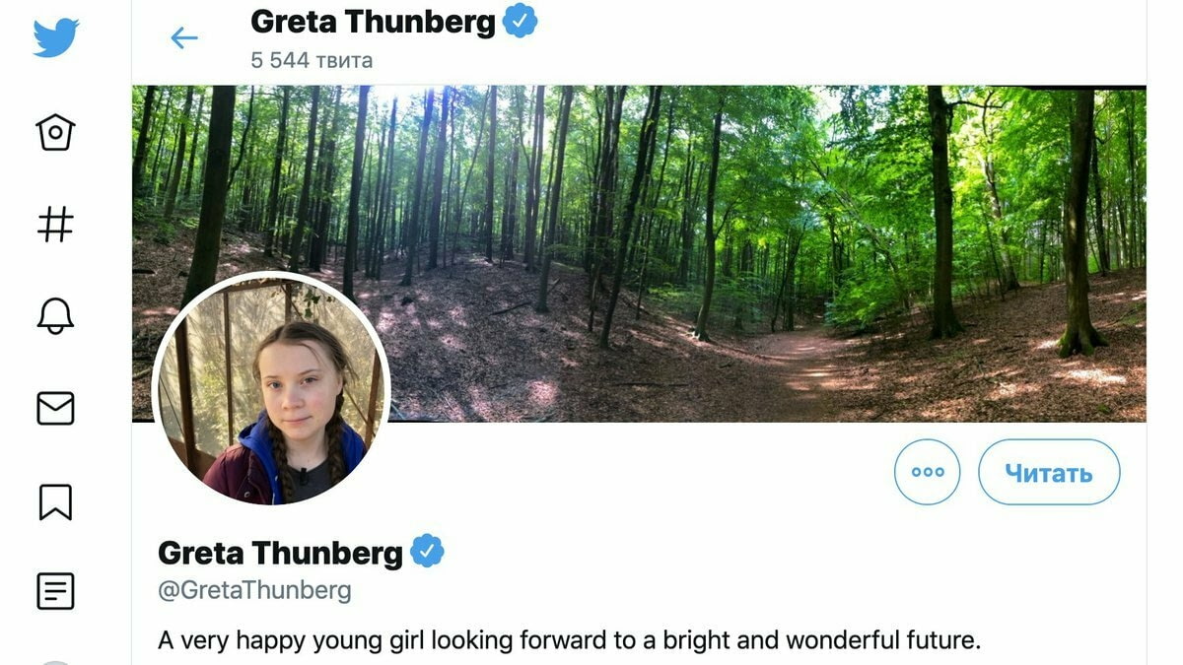Click the partially visible sidebar icon at bottom
1183x665 pixels.
click(55, 662)
